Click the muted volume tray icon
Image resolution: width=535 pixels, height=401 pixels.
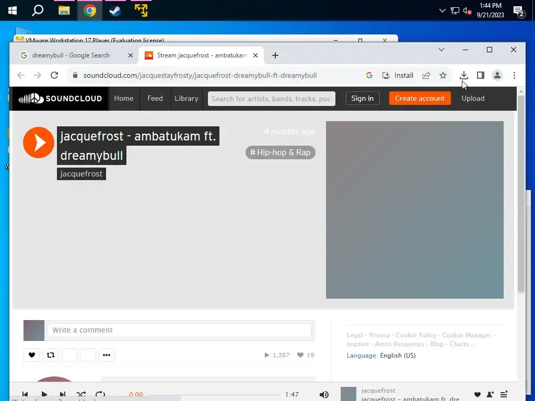click(x=467, y=11)
